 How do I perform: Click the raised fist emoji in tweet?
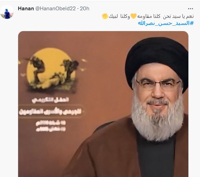click(105, 16)
